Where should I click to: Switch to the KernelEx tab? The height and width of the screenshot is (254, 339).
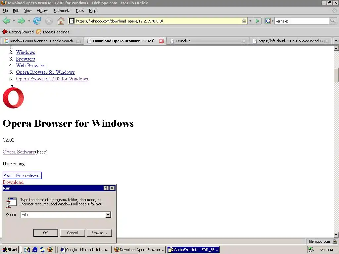183,41
